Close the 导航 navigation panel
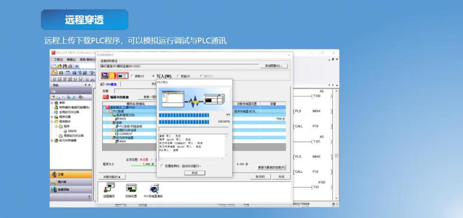 coord(89,85)
